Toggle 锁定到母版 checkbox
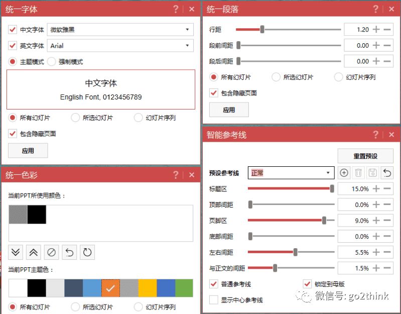The width and height of the screenshot is (401, 314). click(x=307, y=284)
